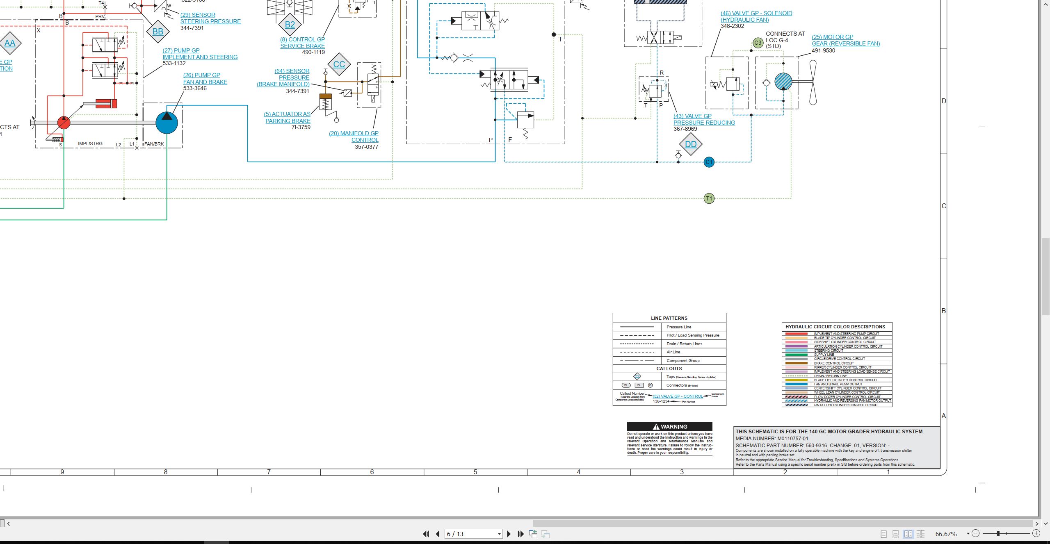The image size is (1050, 544).
Task: Open the (26) Pump GP Fan and Brake link
Action: (x=205, y=78)
